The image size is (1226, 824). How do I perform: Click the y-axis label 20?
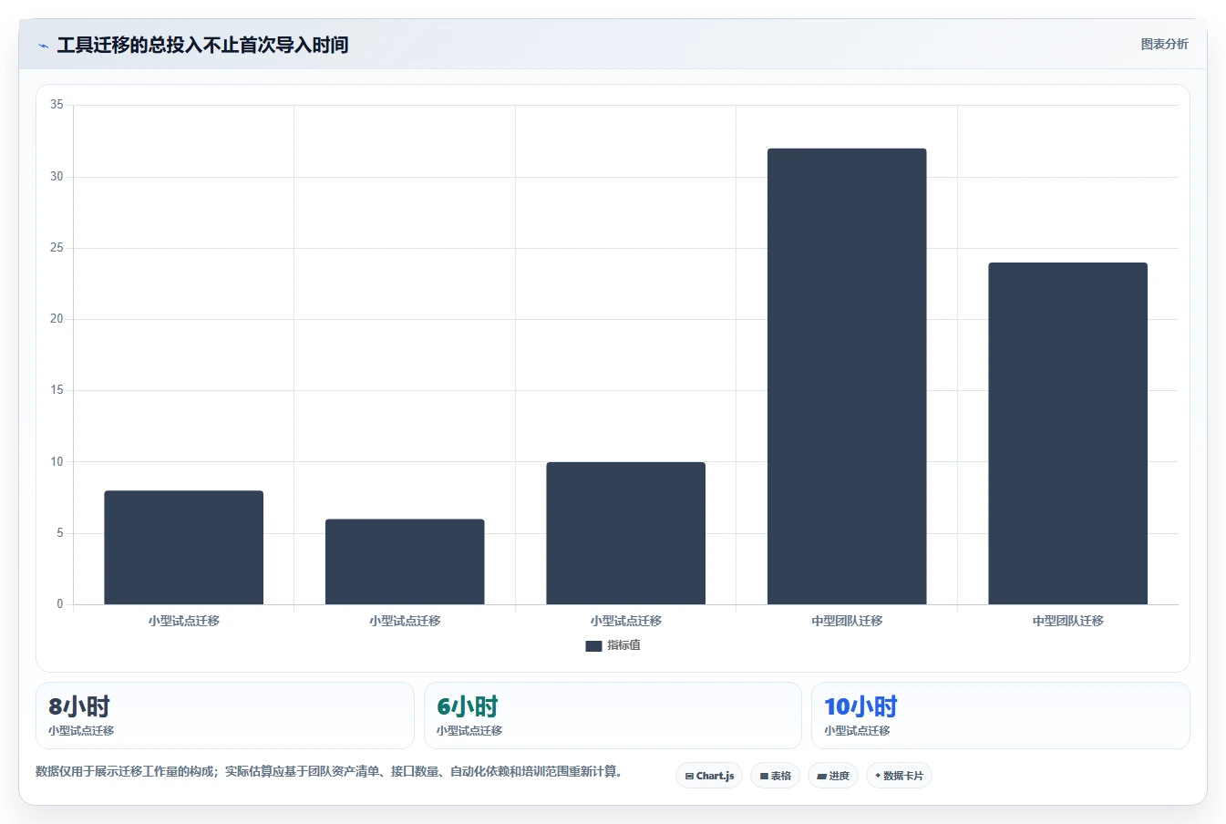coord(57,319)
